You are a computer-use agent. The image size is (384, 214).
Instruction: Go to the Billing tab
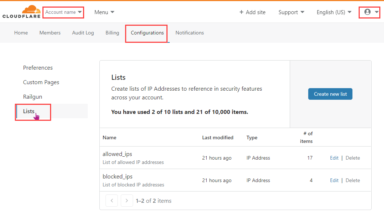112,33
